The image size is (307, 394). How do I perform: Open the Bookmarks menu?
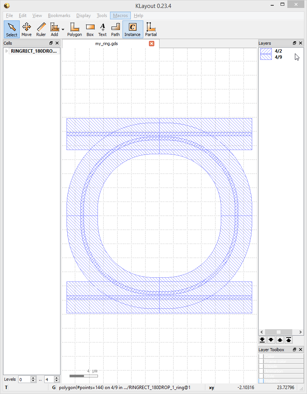[x=59, y=16]
